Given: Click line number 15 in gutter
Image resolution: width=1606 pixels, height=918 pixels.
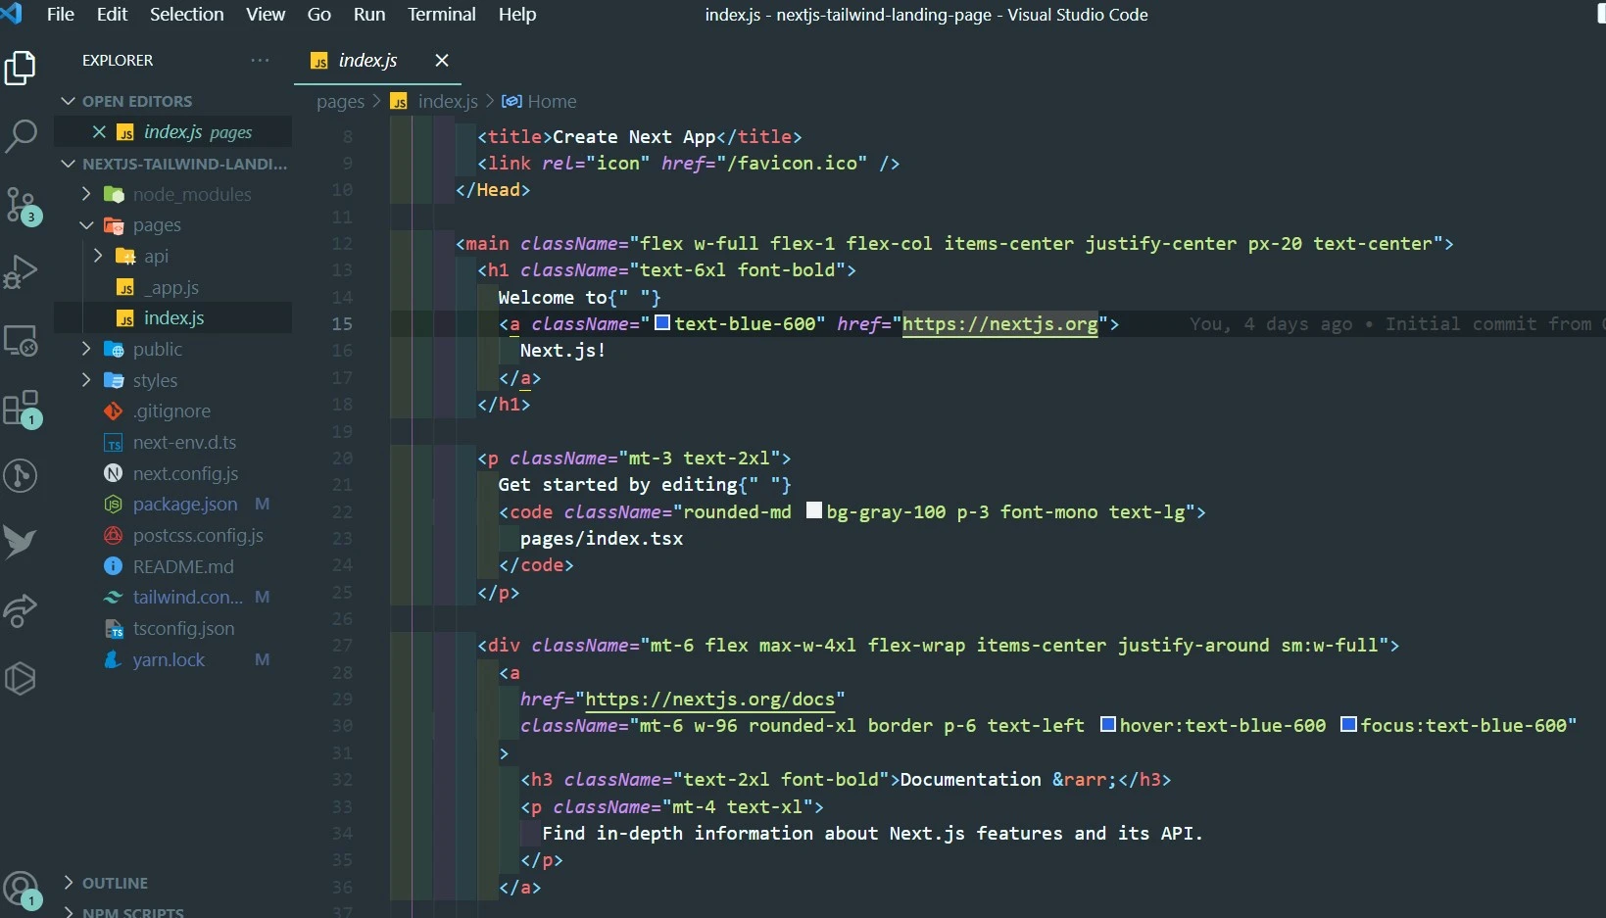Looking at the screenshot, I should click(342, 324).
